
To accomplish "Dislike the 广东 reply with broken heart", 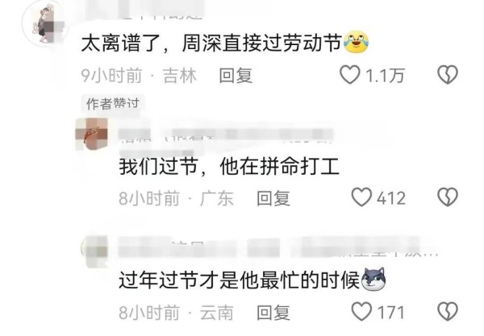I will [x=448, y=197].
